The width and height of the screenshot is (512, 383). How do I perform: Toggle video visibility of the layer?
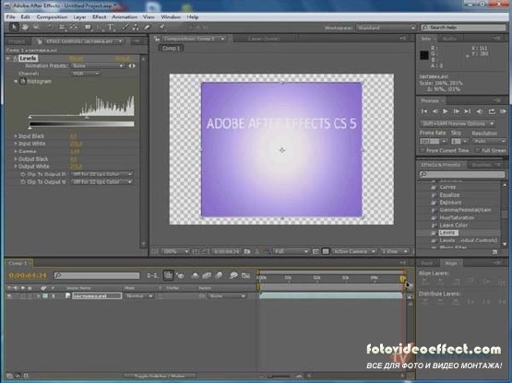[x=10, y=296]
